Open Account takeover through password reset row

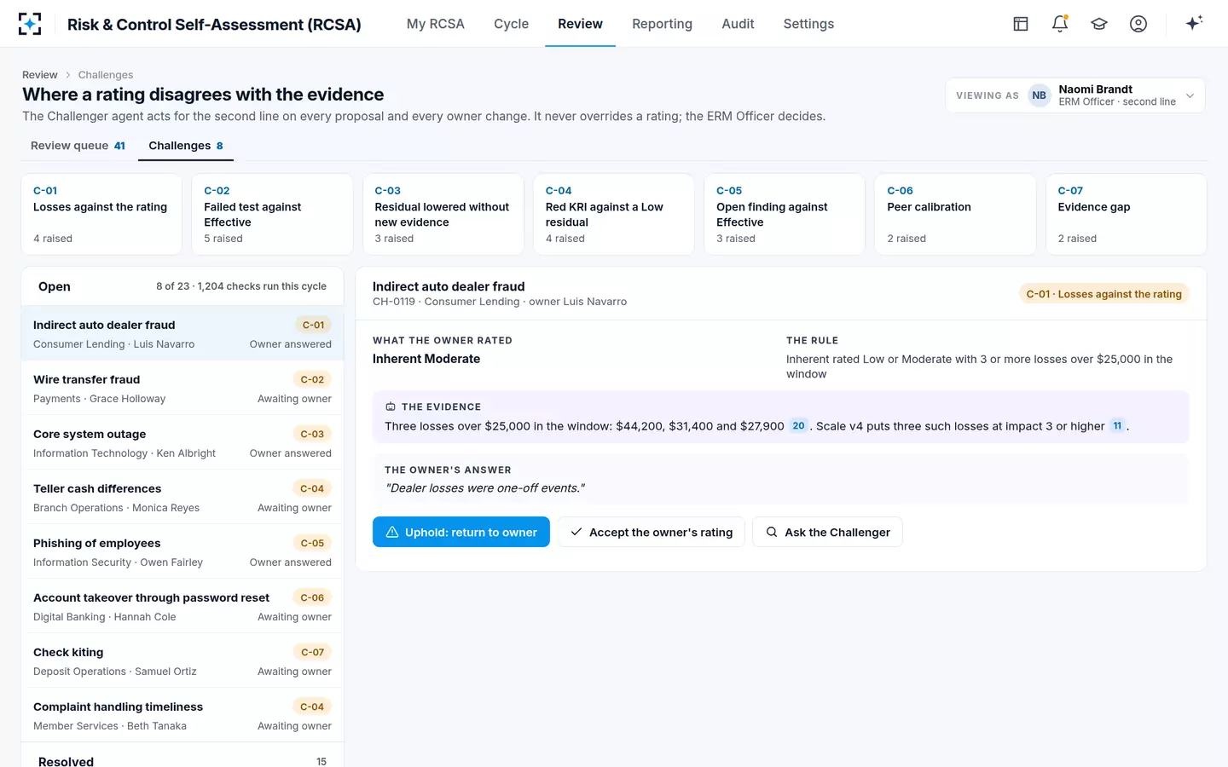click(182, 606)
